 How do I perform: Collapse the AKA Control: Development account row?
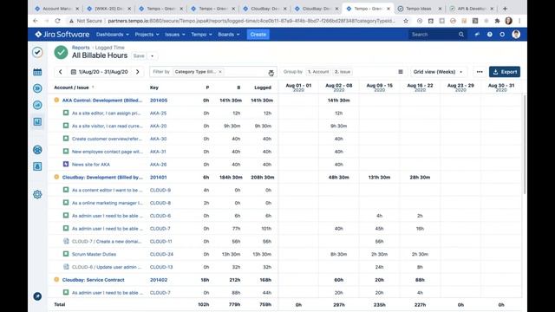(x=56, y=101)
